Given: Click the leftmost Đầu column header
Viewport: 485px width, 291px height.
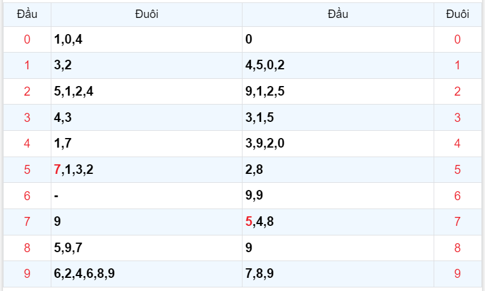Looking at the screenshot, I should [27, 14].
